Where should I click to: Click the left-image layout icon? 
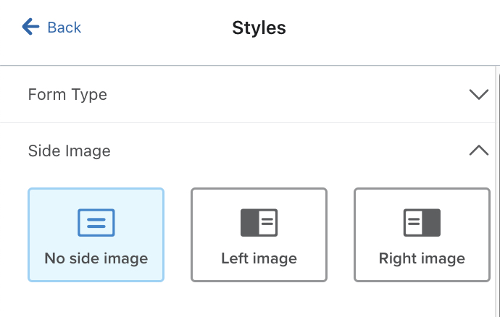pos(259,222)
